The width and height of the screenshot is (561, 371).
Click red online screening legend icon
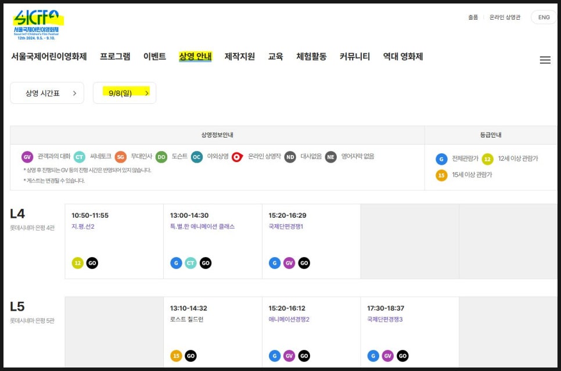(x=237, y=157)
